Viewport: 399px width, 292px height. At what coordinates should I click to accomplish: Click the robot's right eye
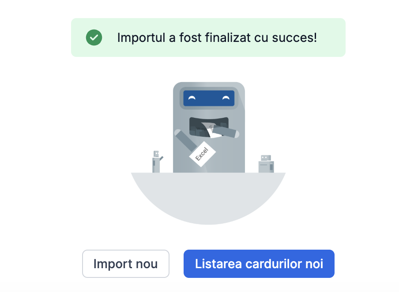coord(226,98)
